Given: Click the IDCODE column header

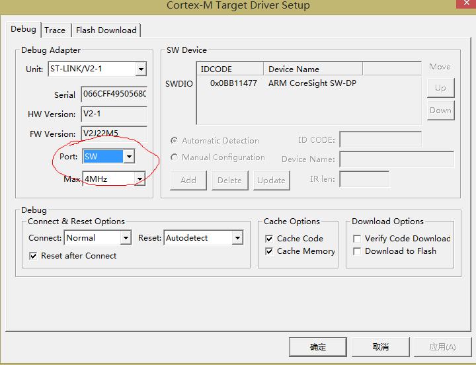Looking at the screenshot, I should (x=230, y=69).
